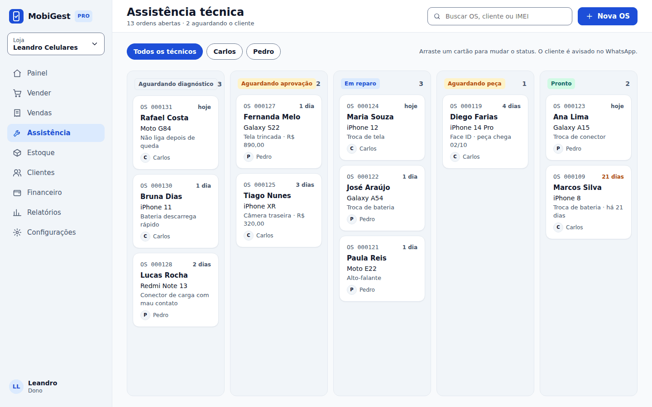Screen dimensions: 652x407
Task: Open Tiago Nunes iPhone XR order
Action: tap(279, 210)
